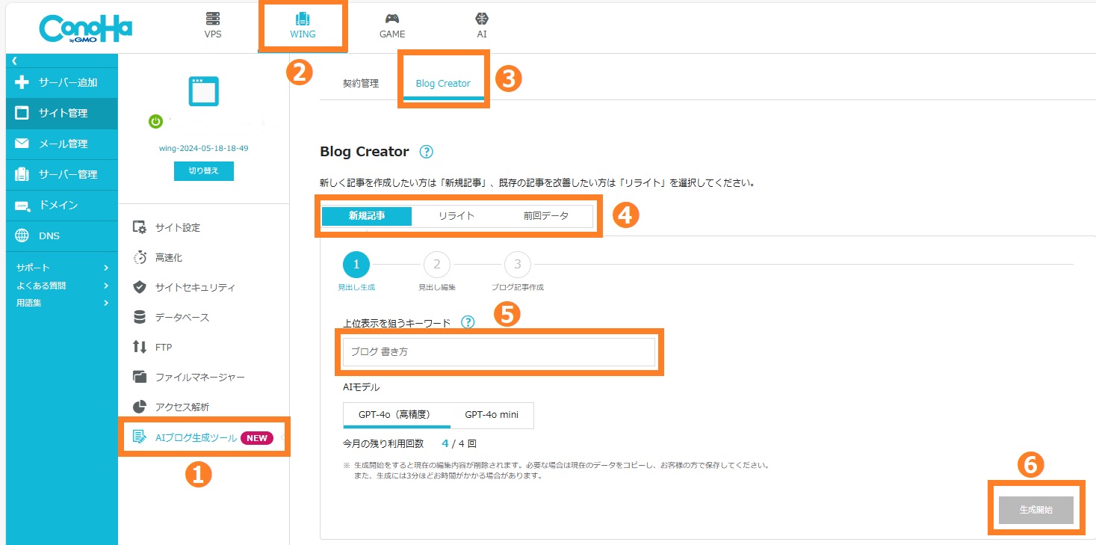Click the ファイルマネージャー folder icon
Screen dimensions: 1096x545
[x=139, y=377]
